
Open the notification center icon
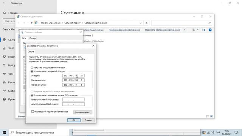(x=236, y=133)
